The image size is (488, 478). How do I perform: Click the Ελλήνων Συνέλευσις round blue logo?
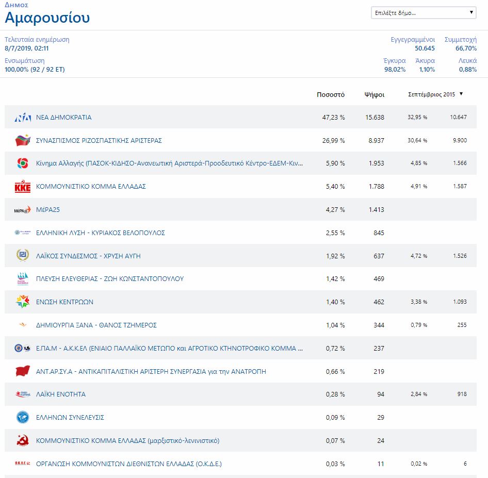click(x=23, y=417)
